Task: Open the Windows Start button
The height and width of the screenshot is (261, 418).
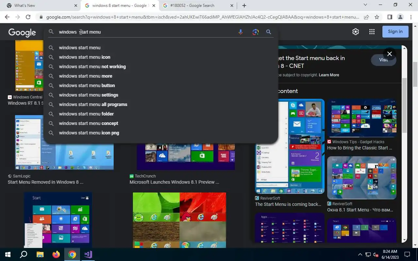Action: click(8, 254)
